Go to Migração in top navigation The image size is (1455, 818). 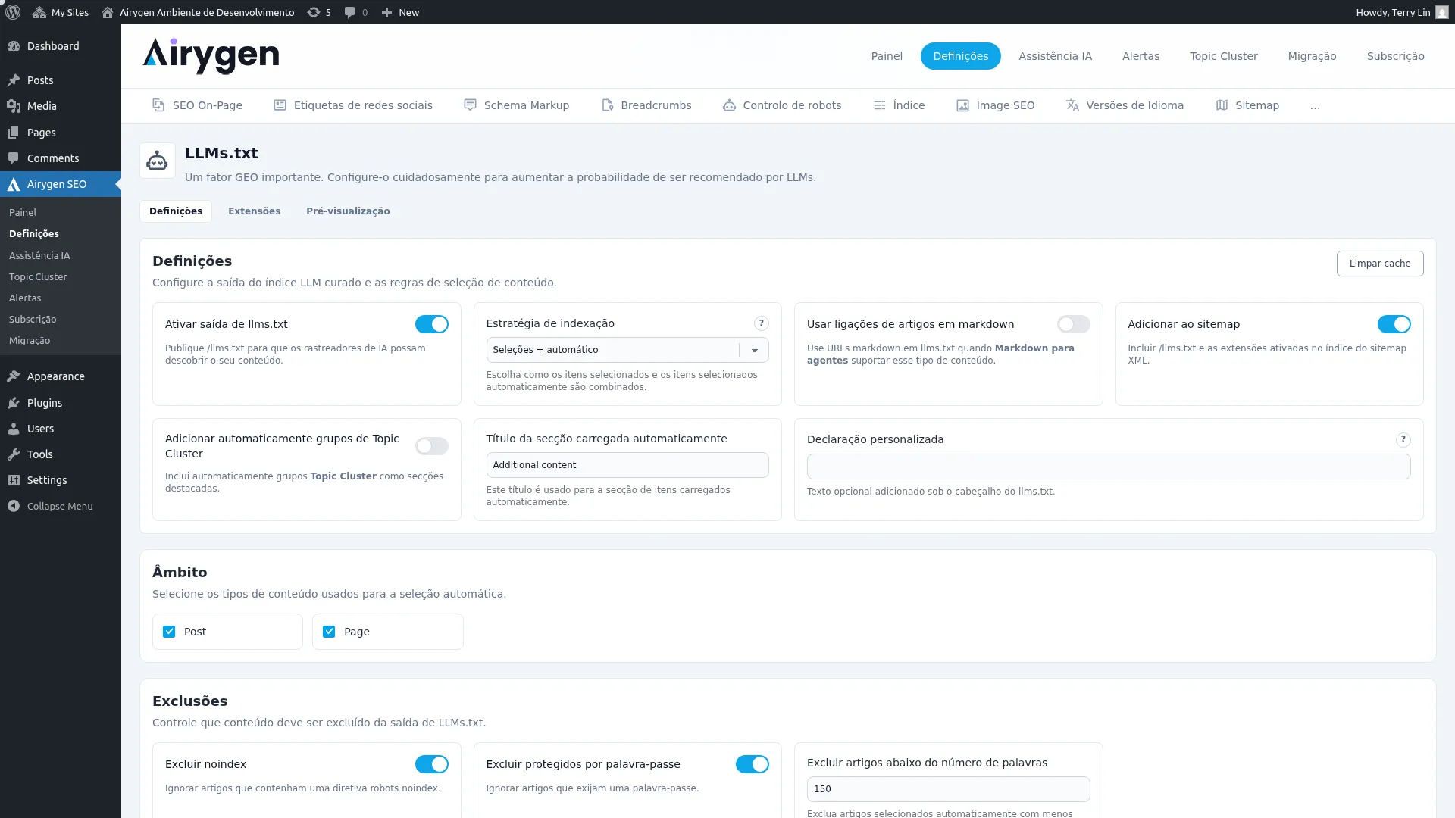pos(1312,56)
